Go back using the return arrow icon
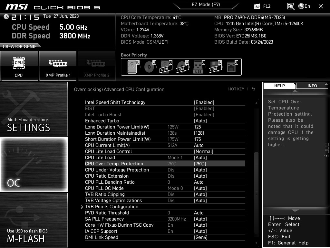The image size is (330, 248). tap(254, 89)
